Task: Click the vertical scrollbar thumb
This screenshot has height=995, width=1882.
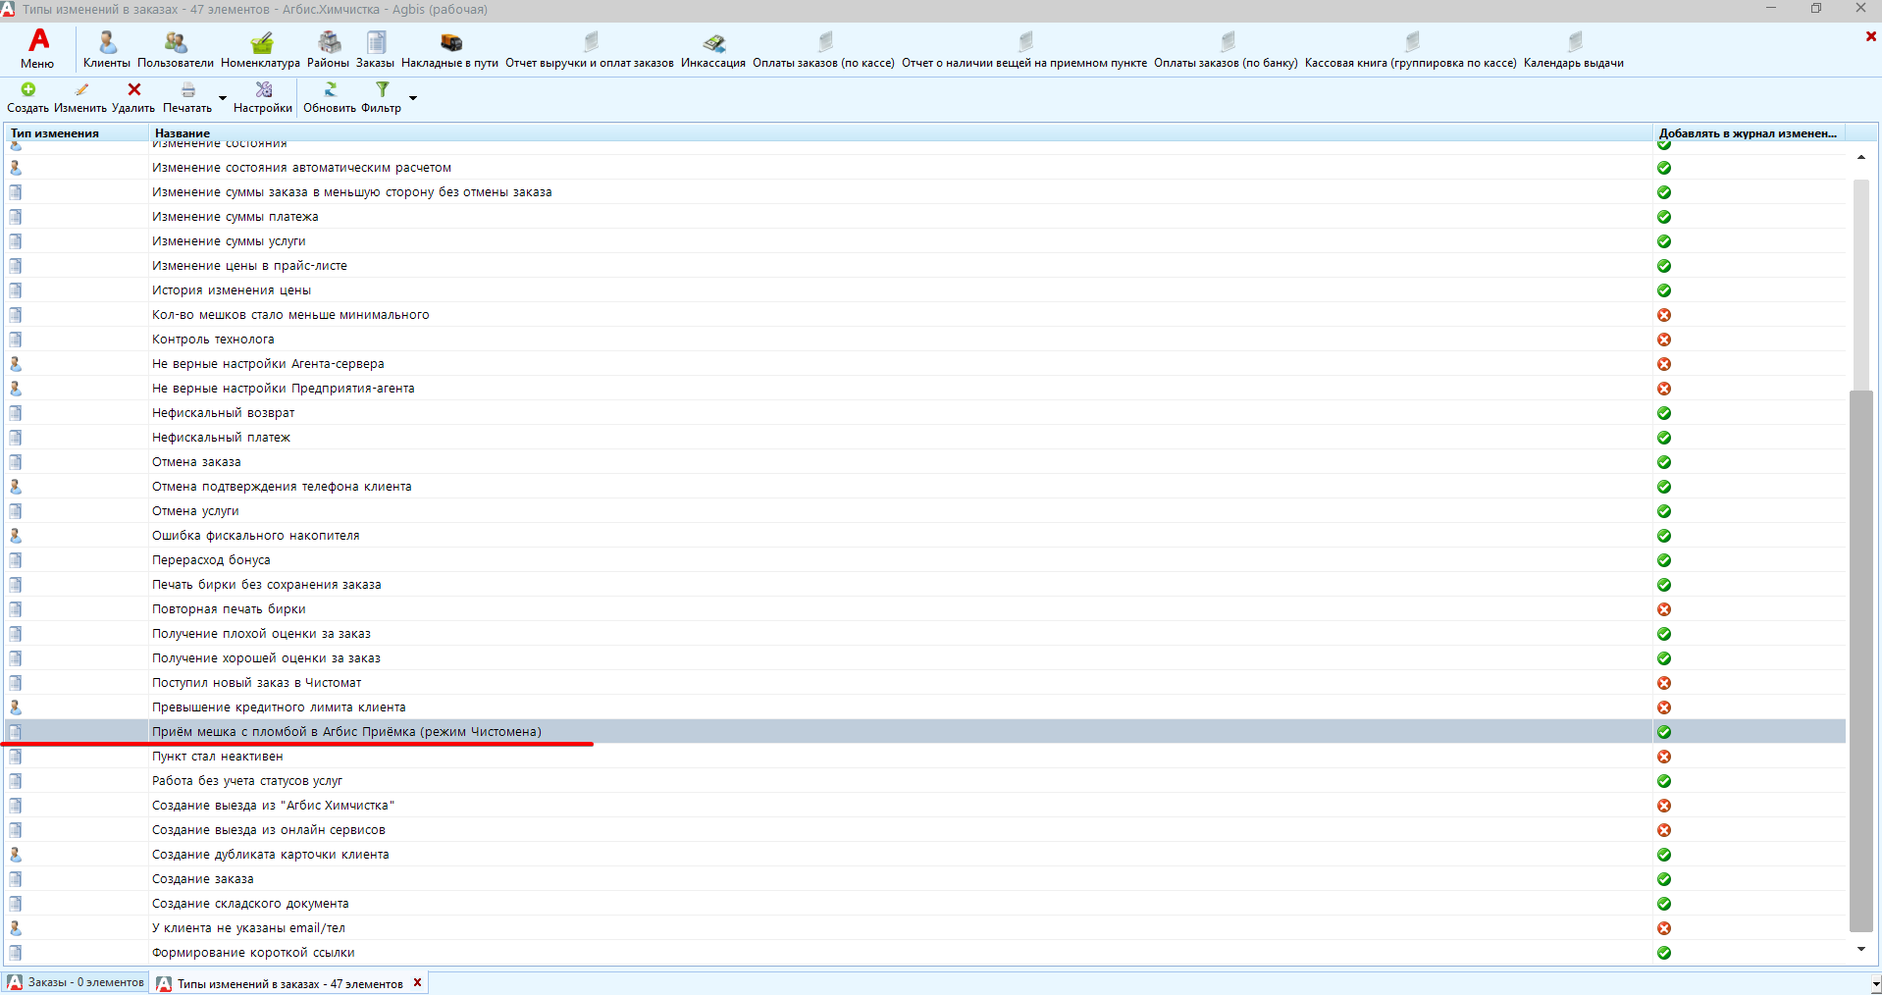Action: (x=1861, y=660)
